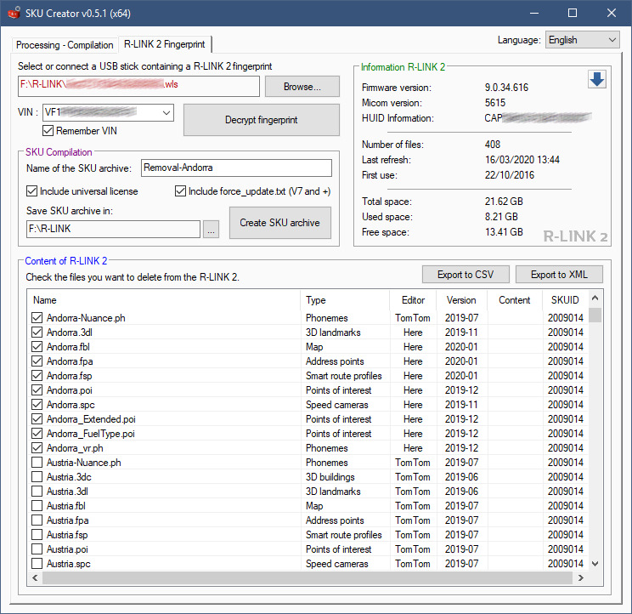Click the list scrollbar down arrow
The width and height of the screenshot is (632, 614).
tap(595, 563)
